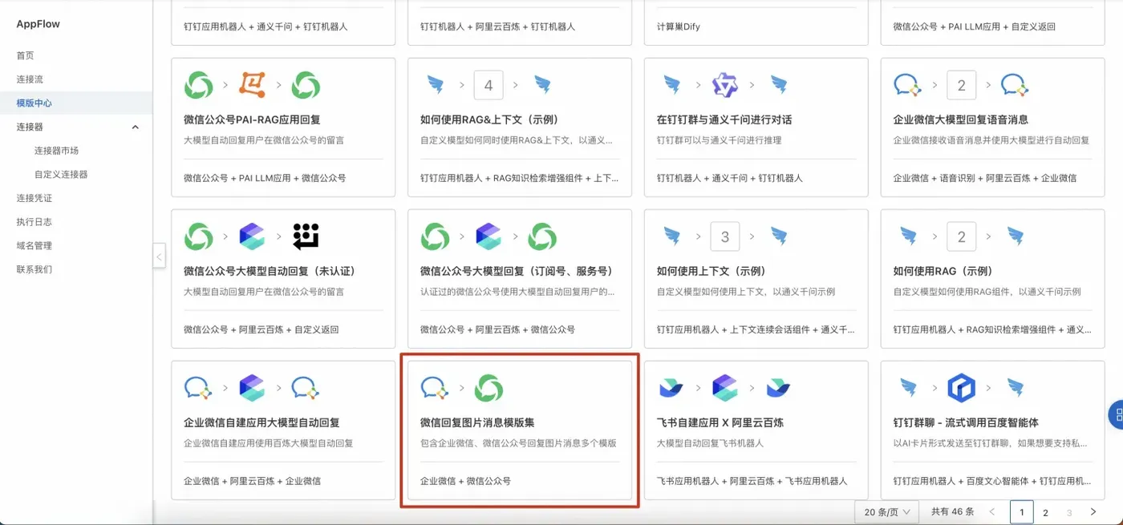Click step count 2 box in 如何使用RAG card
Screen dimensions: 1123x525
coord(962,236)
